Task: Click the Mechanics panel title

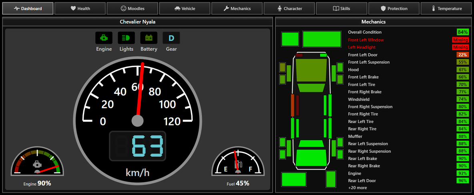Action: tap(374, 22)
